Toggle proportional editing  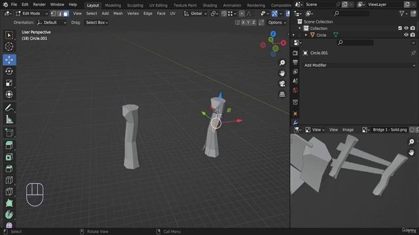242,13
